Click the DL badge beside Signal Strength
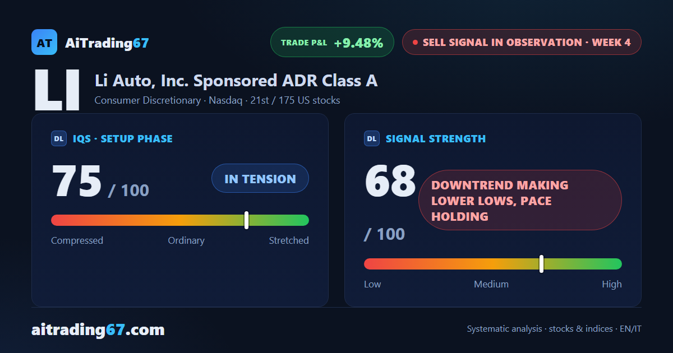The height and width of the screenshot is (353, 673). pyautogui.click(x=372, y=138)
